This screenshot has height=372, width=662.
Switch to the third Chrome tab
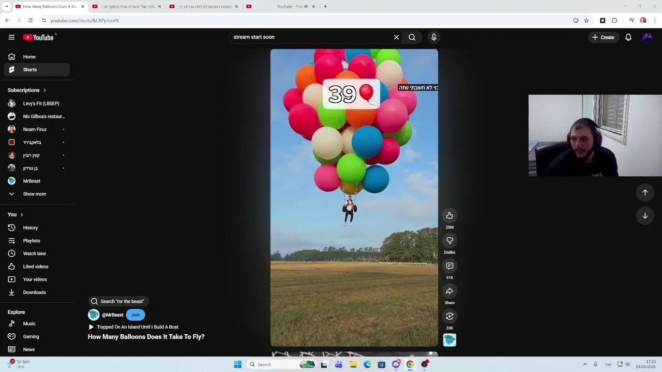pos(205,6)
